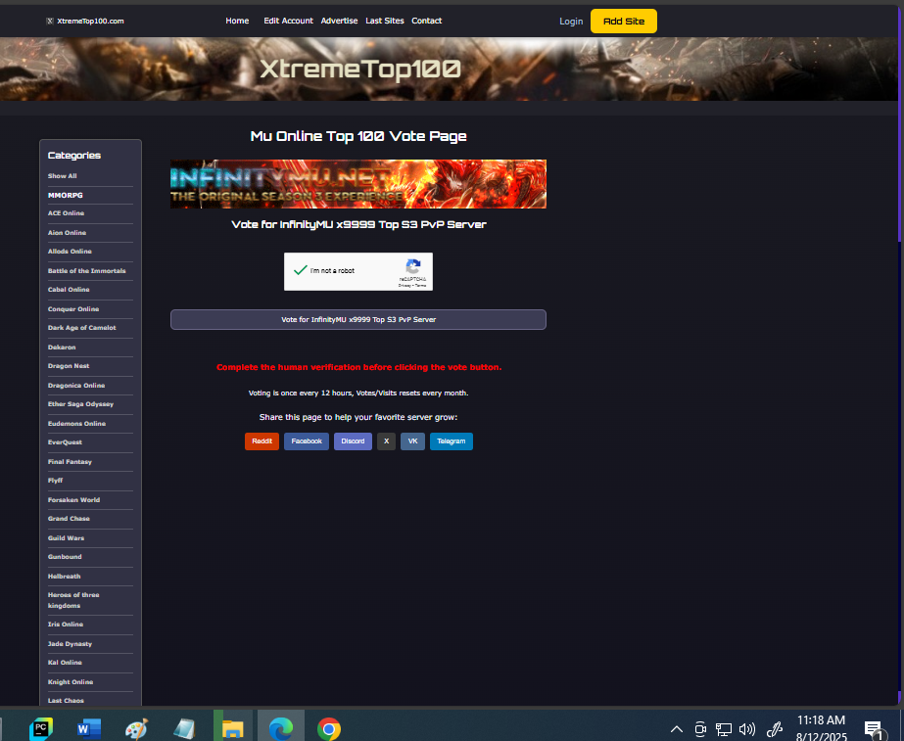Open network status icon in tray
The image size is (904, 741).
point(724,729)
